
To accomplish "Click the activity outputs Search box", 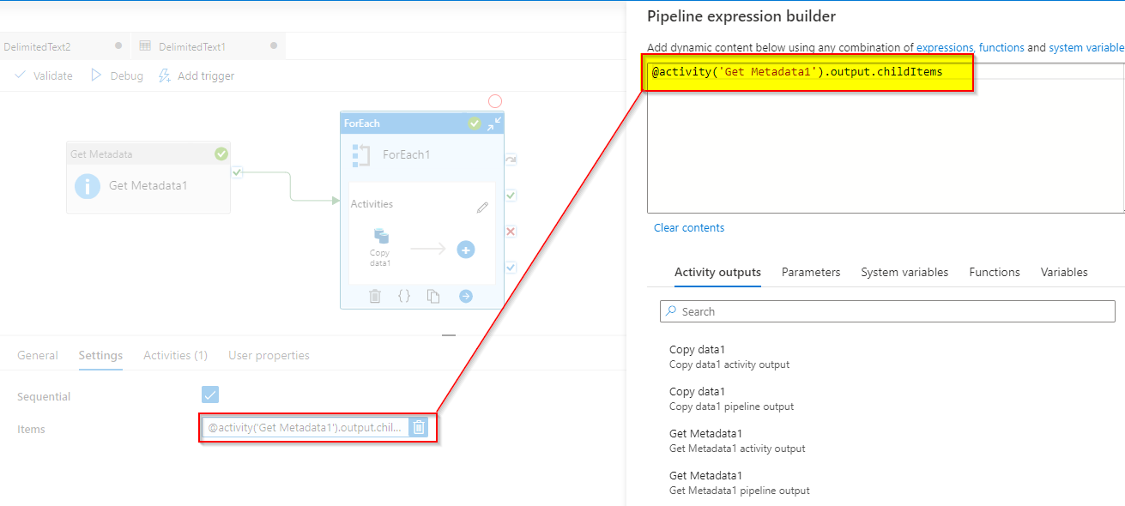I will 887,311.
